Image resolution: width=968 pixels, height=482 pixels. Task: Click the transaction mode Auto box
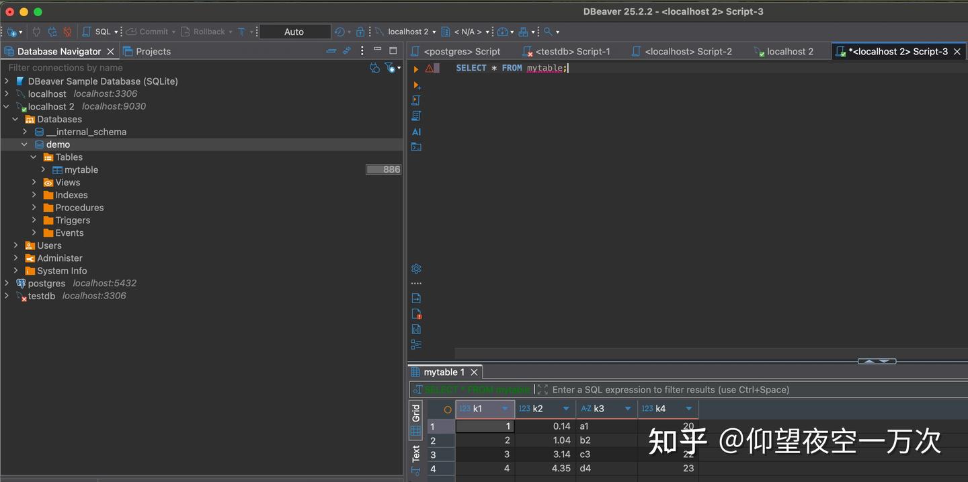(x=294, y=32)
